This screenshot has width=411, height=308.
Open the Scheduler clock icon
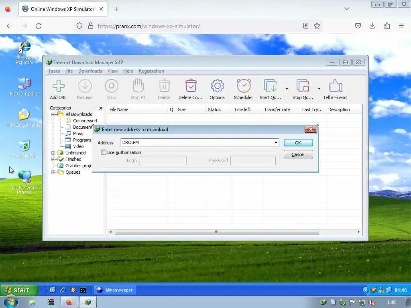click(x=244, y=86)
